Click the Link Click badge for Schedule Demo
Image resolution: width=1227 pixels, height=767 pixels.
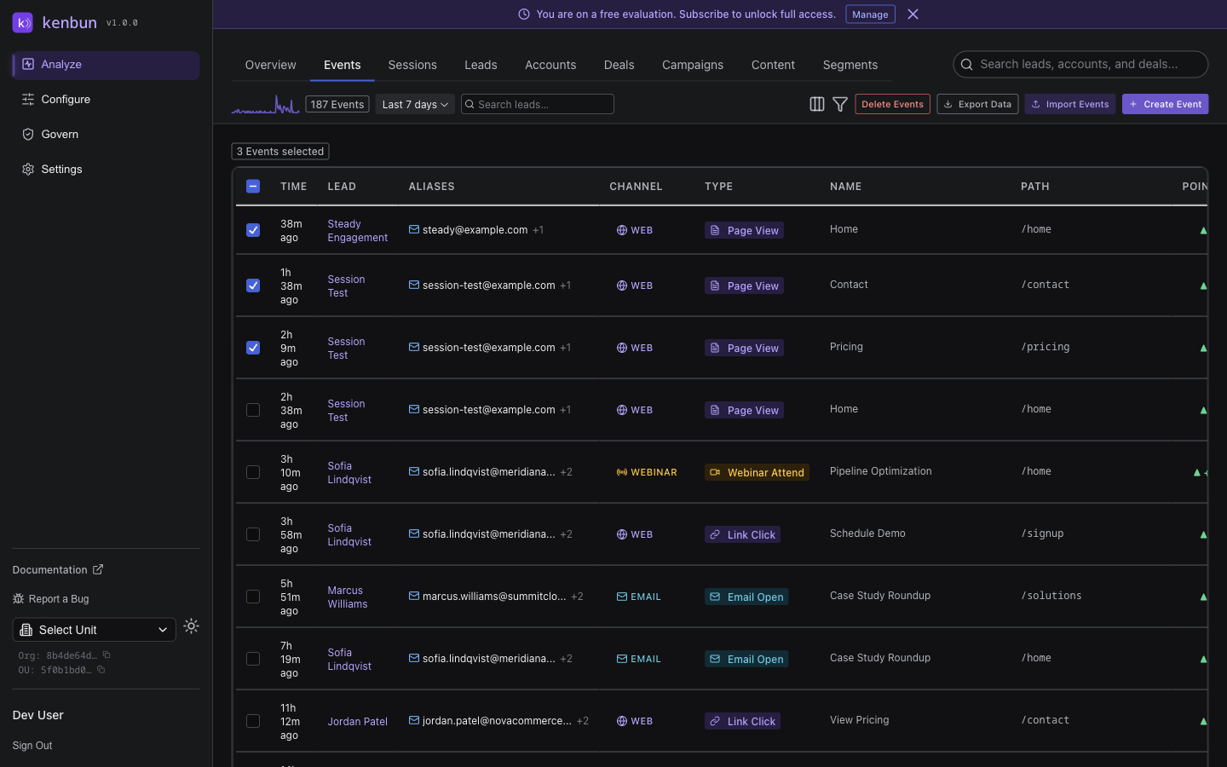(742, 534)
